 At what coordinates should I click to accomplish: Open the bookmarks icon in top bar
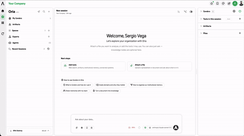[x=217, y=3]
